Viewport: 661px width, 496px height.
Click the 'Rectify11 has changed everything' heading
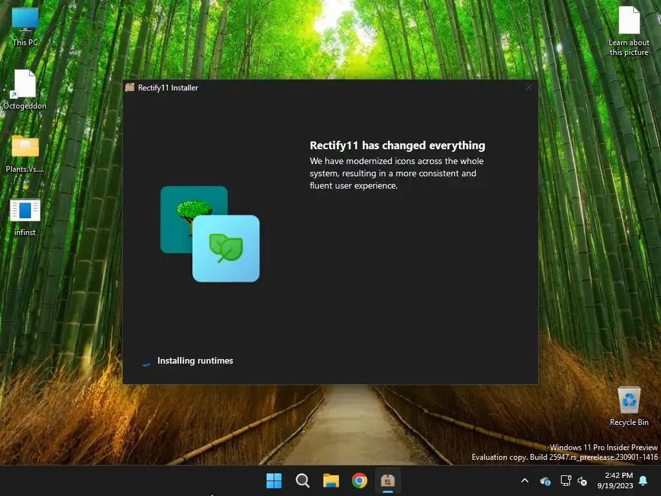[x=397, y=145]
